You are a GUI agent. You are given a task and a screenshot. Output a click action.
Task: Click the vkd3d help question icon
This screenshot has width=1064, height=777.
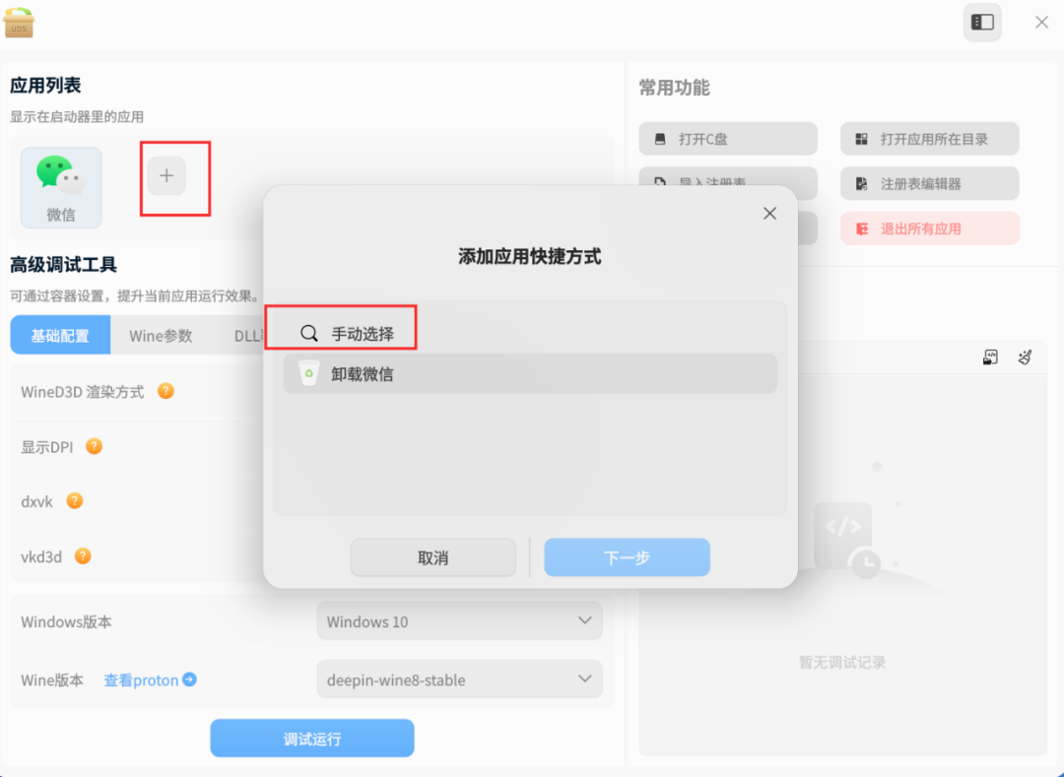pos(83,556)
